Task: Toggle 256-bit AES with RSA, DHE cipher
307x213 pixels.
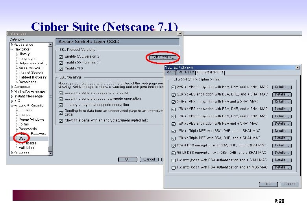Action: pos(174,87)
